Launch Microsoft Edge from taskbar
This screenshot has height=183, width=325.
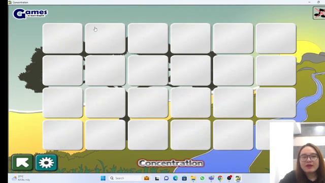click(x=175, y=178)
